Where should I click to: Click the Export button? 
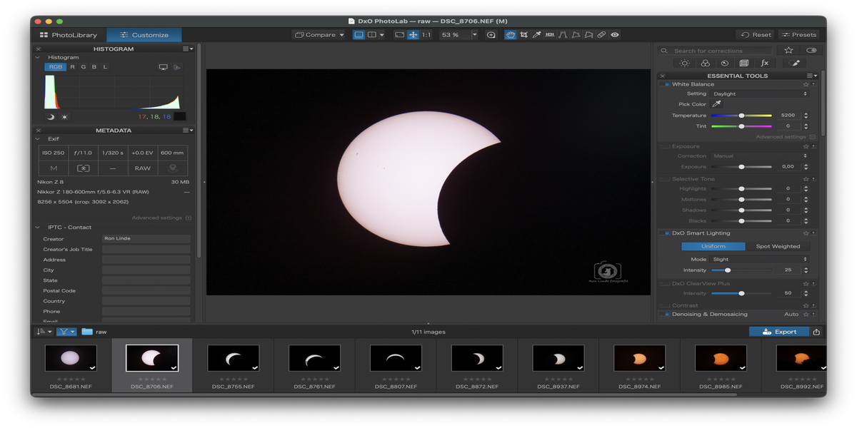pyautogui.click(x=779, y=332)
